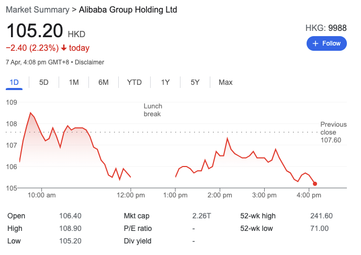Open the 1M chart range
361x255 pixels.
74,82
